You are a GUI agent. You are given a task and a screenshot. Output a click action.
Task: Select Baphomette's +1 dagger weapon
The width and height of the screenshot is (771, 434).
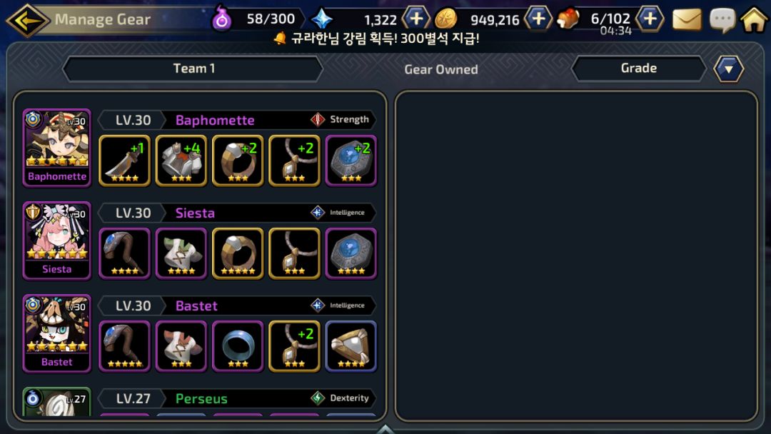tap(124, 161)
